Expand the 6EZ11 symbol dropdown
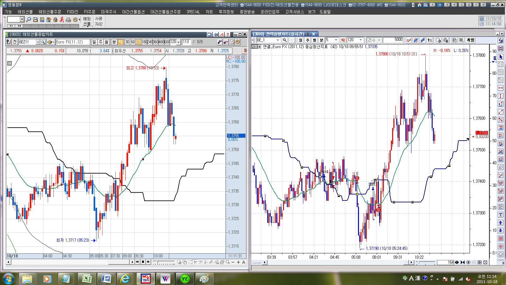 [x=38, y=42]
